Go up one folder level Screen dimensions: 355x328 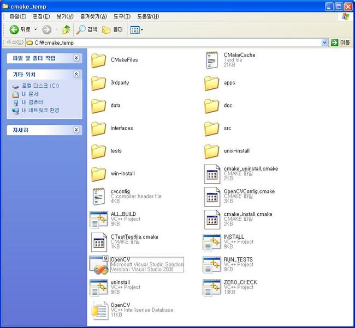point(66,29)
